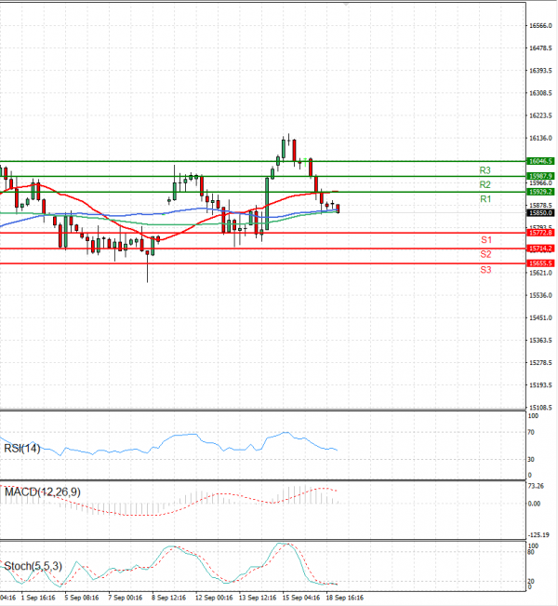Select the R2 resistance label
Viewport: 558px width, 606px height.
point(485,185)
